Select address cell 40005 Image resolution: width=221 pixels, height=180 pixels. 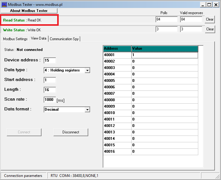pos(117,81)
